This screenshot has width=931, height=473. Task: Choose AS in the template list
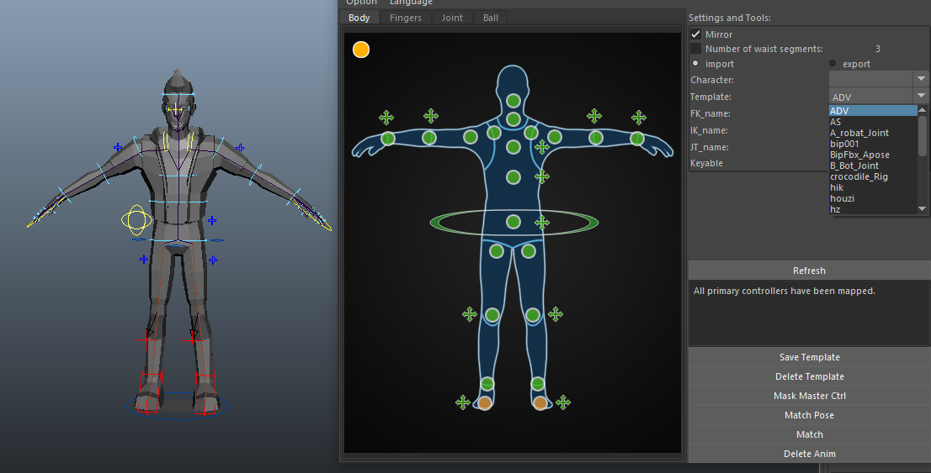(x=873, y=122)
